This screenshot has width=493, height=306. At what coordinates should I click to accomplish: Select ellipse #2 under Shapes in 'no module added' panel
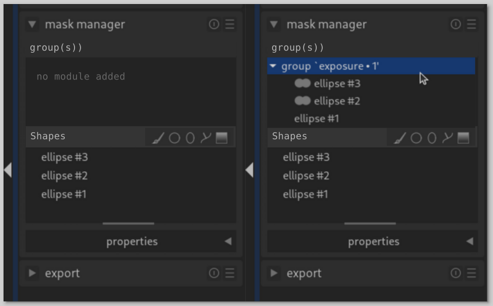64,176
